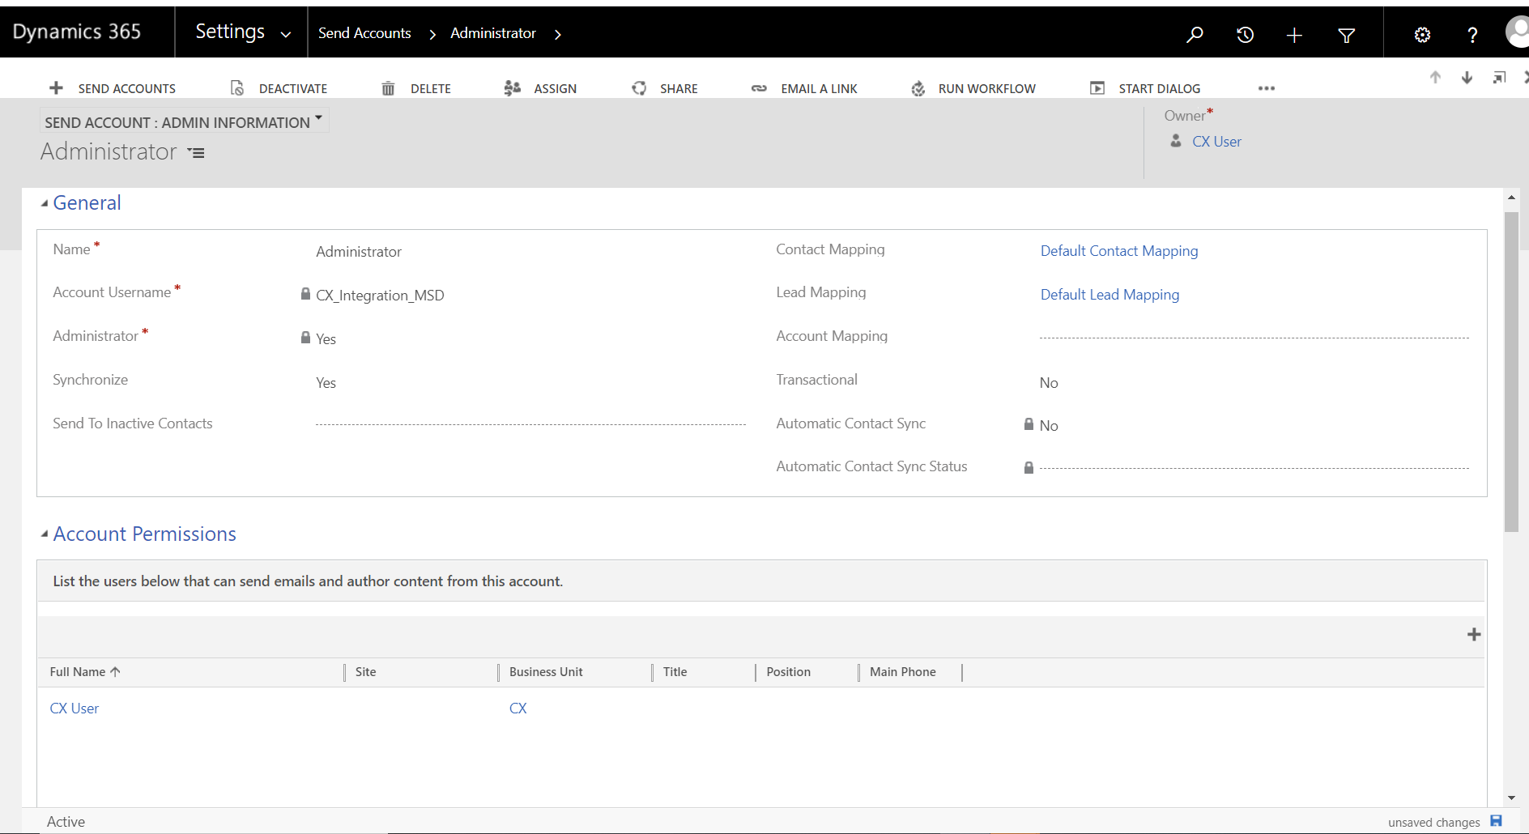Click the EMAIL A LINK command

point(819,88)
